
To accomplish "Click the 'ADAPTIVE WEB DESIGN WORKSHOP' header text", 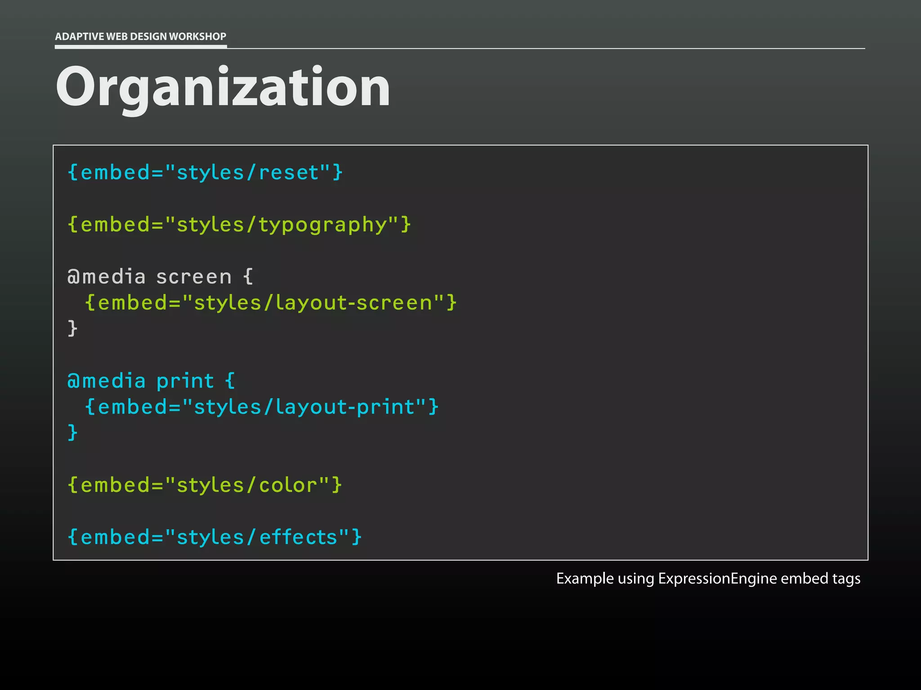I will click(x=140, y=36).
